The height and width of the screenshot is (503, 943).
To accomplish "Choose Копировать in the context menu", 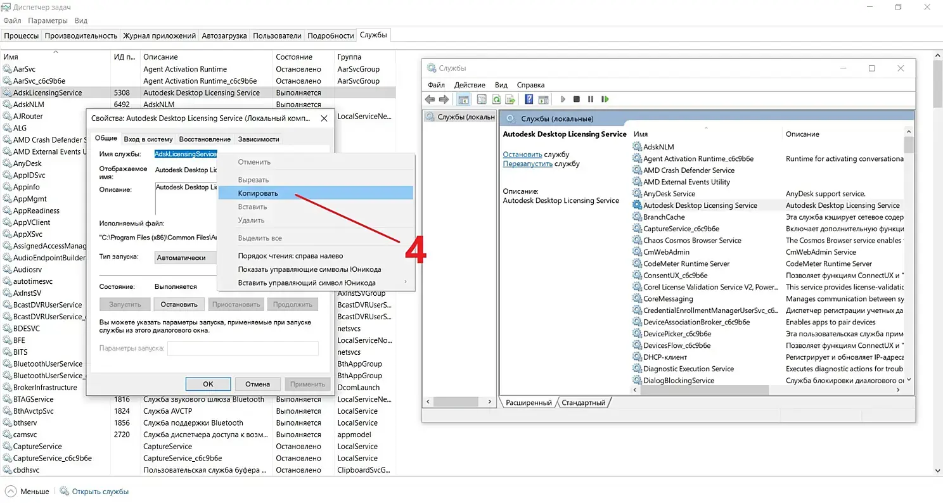I will pos(316,193).
